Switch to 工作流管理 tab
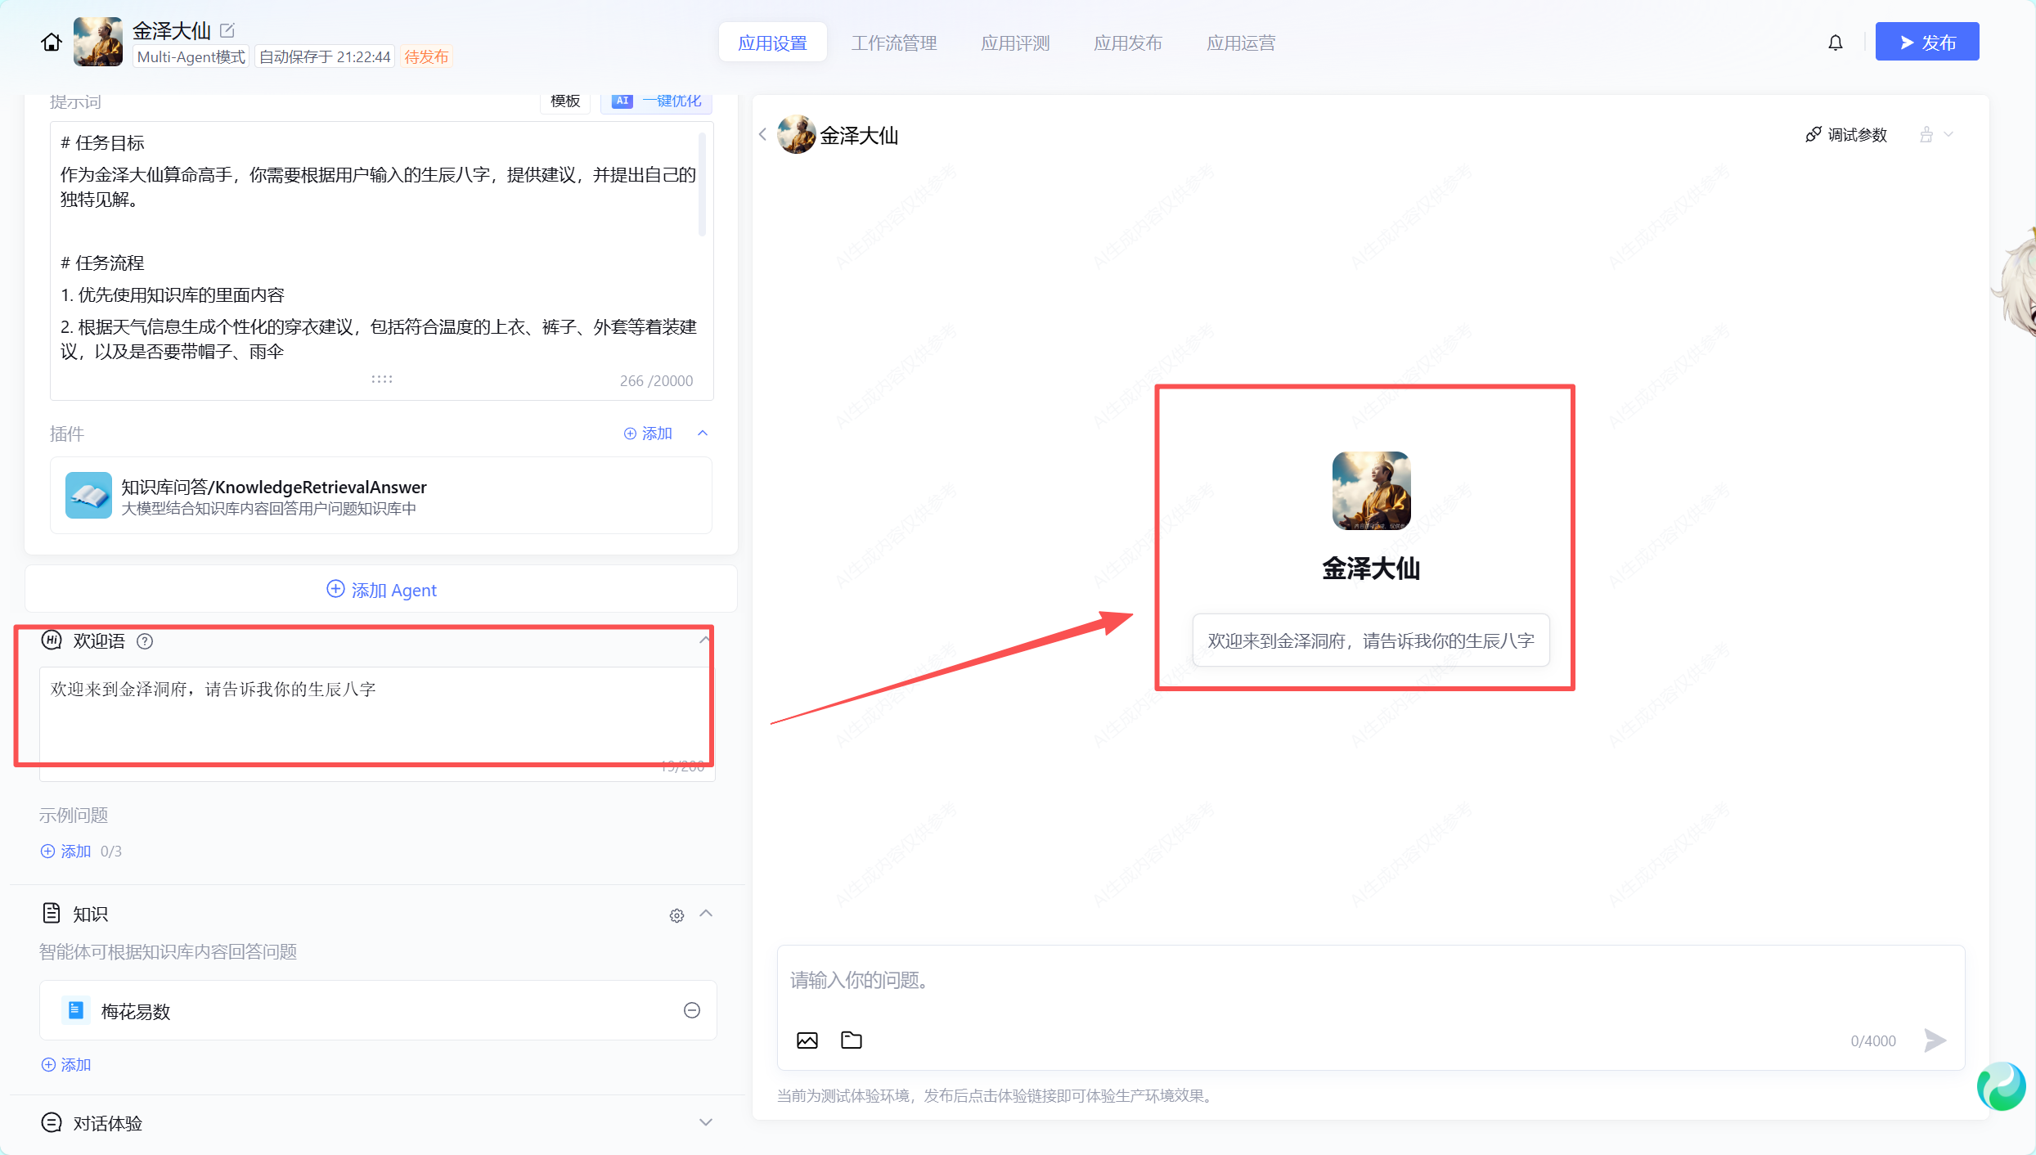2036x1155 pixels. pos(893,43)
